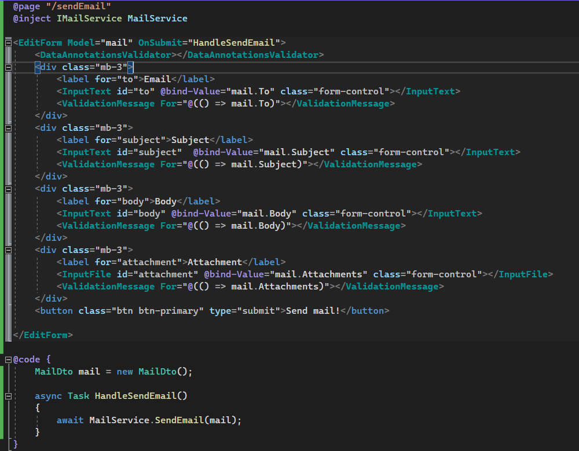
Task: Click the ValidationMessage mail.Body) lambda
Action: pos(239,226)
